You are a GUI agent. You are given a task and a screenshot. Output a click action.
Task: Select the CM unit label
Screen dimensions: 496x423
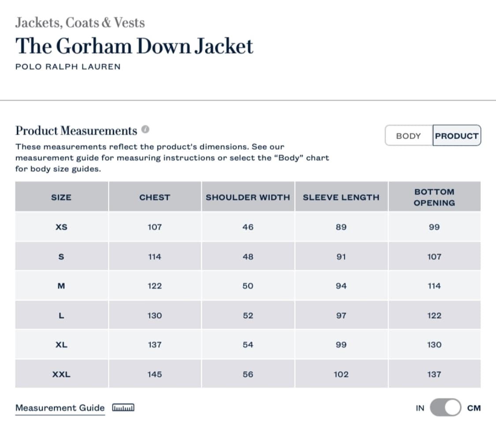(474, 408)
